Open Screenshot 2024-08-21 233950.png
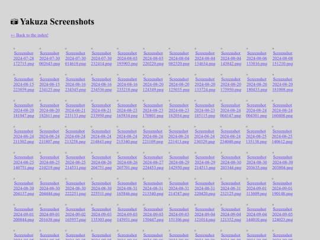 [x=101, y=110]
